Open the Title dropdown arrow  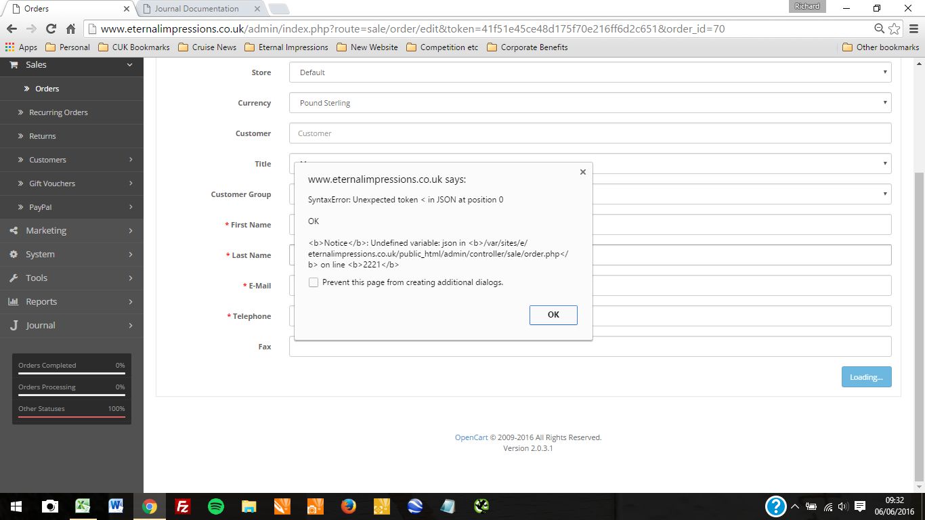coord(884,163)
